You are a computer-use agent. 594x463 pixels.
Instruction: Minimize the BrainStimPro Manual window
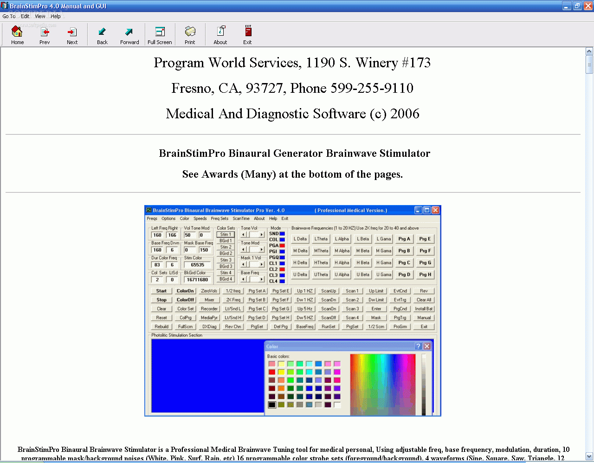[x=567, y=6]
